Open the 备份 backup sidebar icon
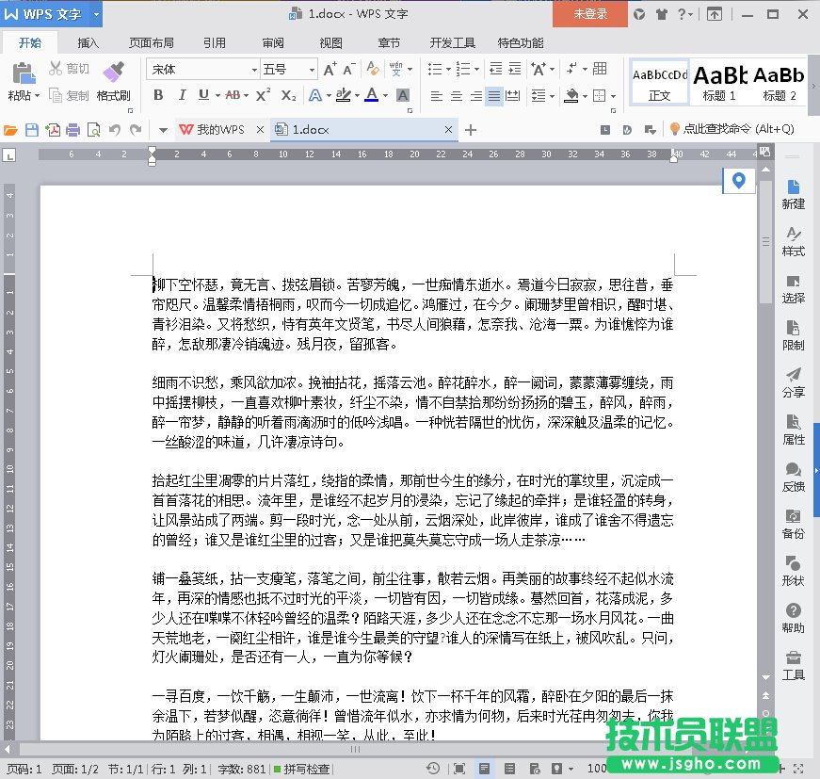 [794, 524]
